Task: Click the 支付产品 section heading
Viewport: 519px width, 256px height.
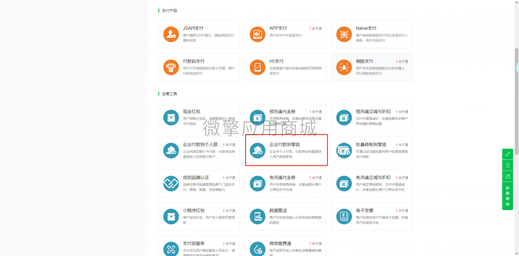Action: pyautogui.click(x=169, y=10)
